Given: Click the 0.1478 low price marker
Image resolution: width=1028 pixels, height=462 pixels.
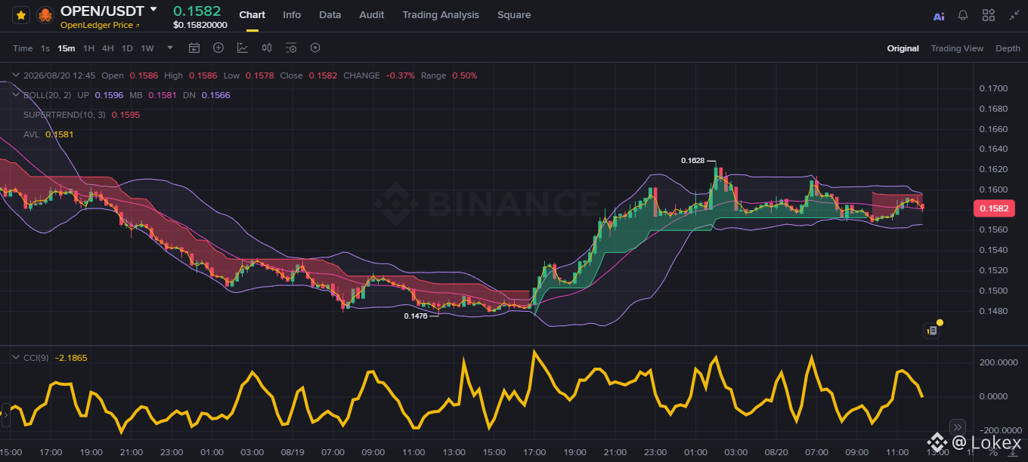Looking at the screenshot, I should 416,316.
